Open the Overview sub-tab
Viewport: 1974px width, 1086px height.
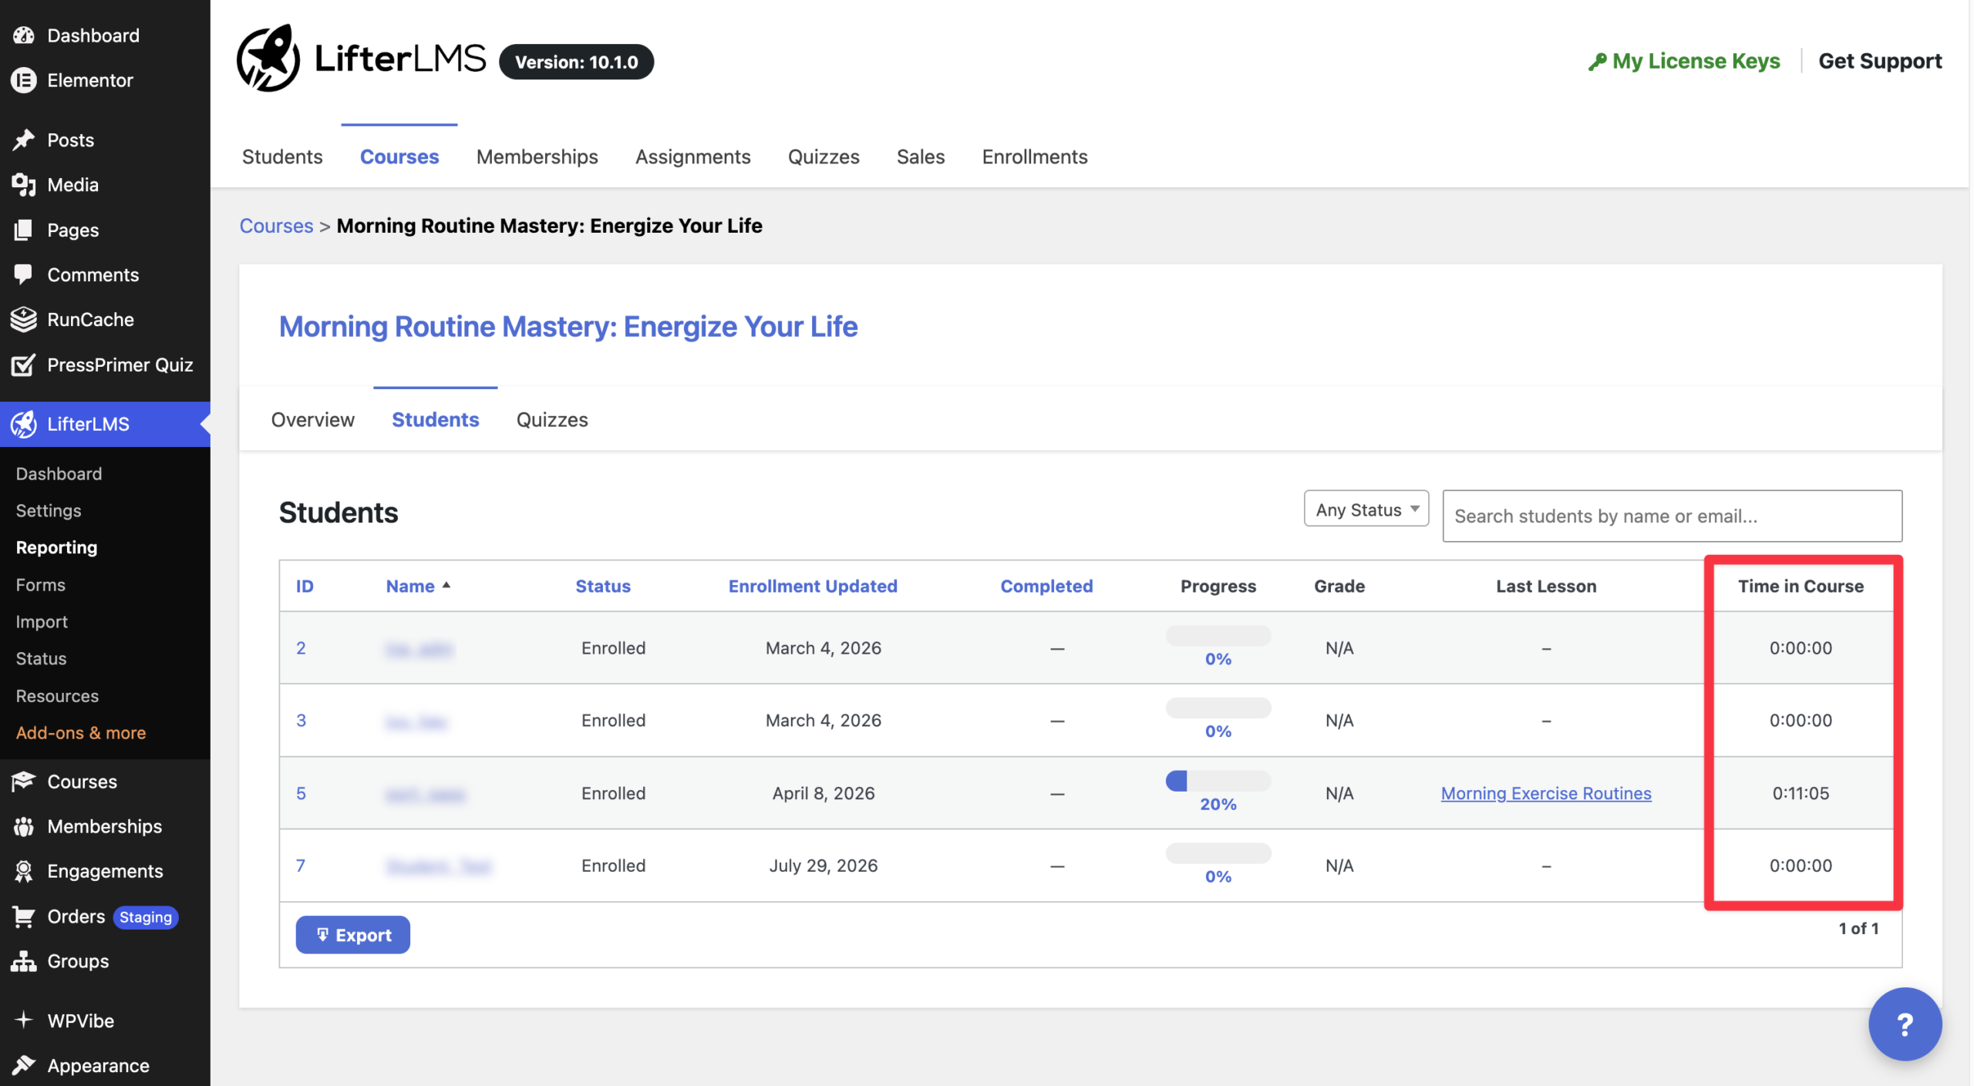(x=312, y=419)
